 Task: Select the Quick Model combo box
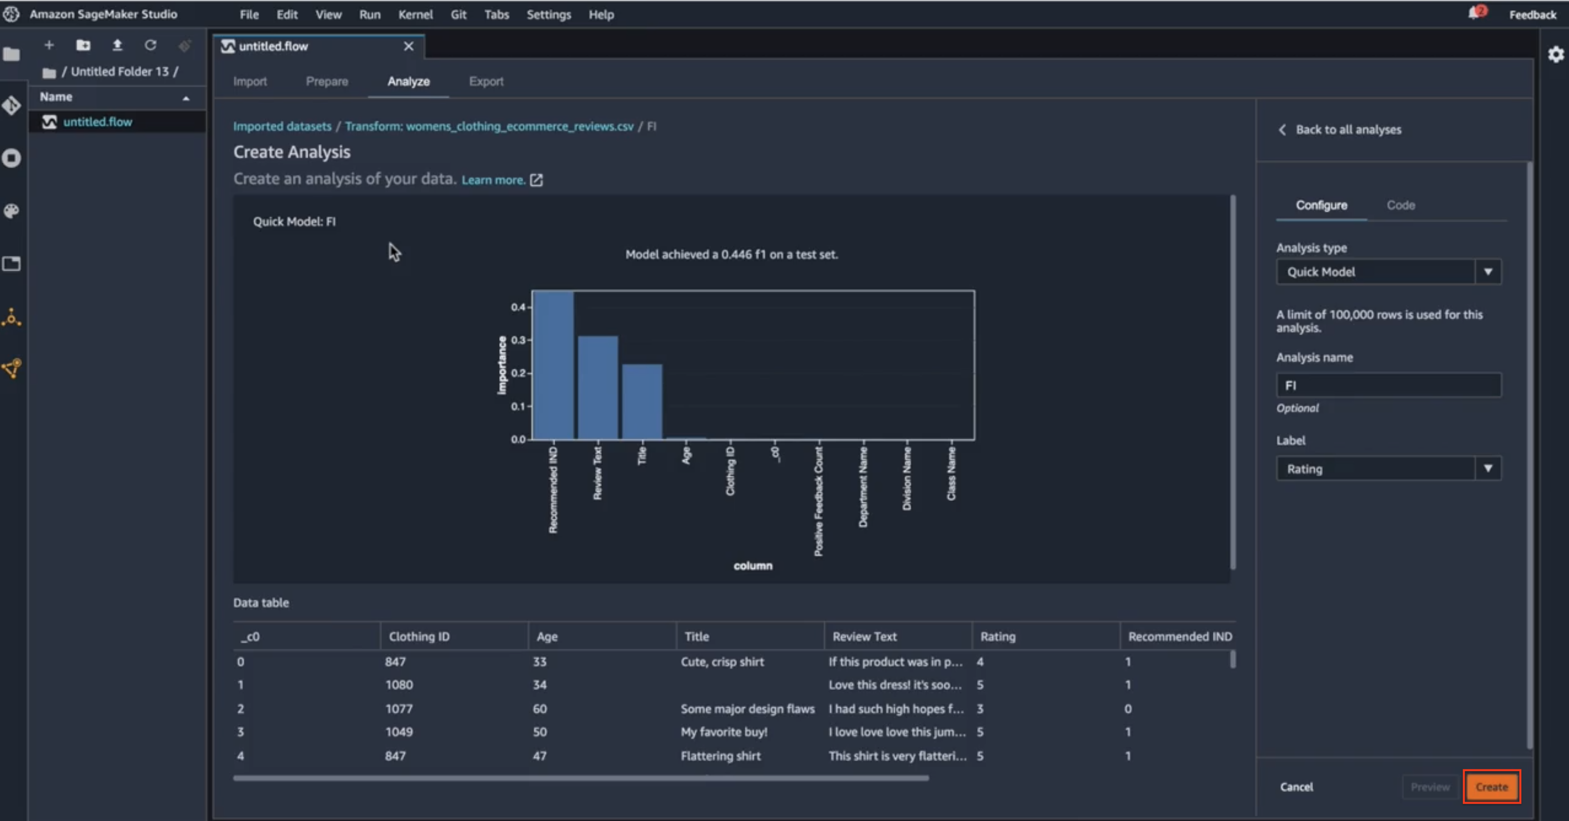click(x=1389, y=272)
